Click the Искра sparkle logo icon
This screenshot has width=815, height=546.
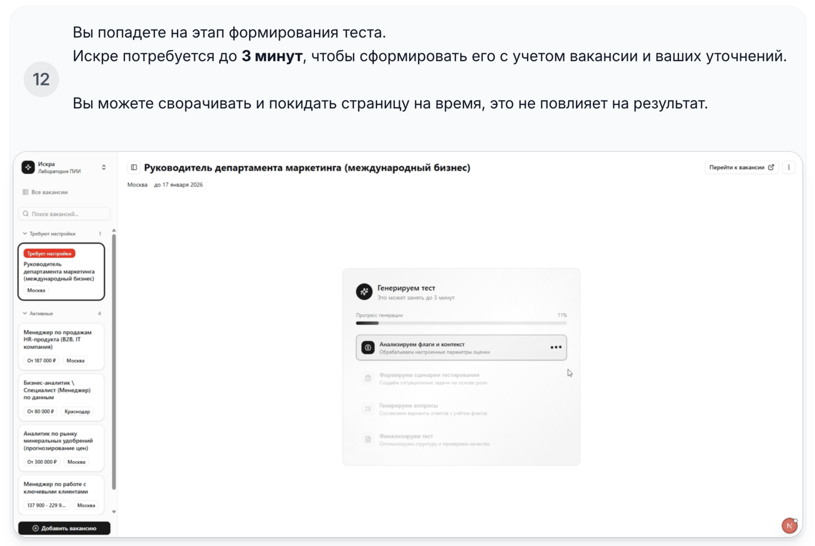(x=28, y=167)
